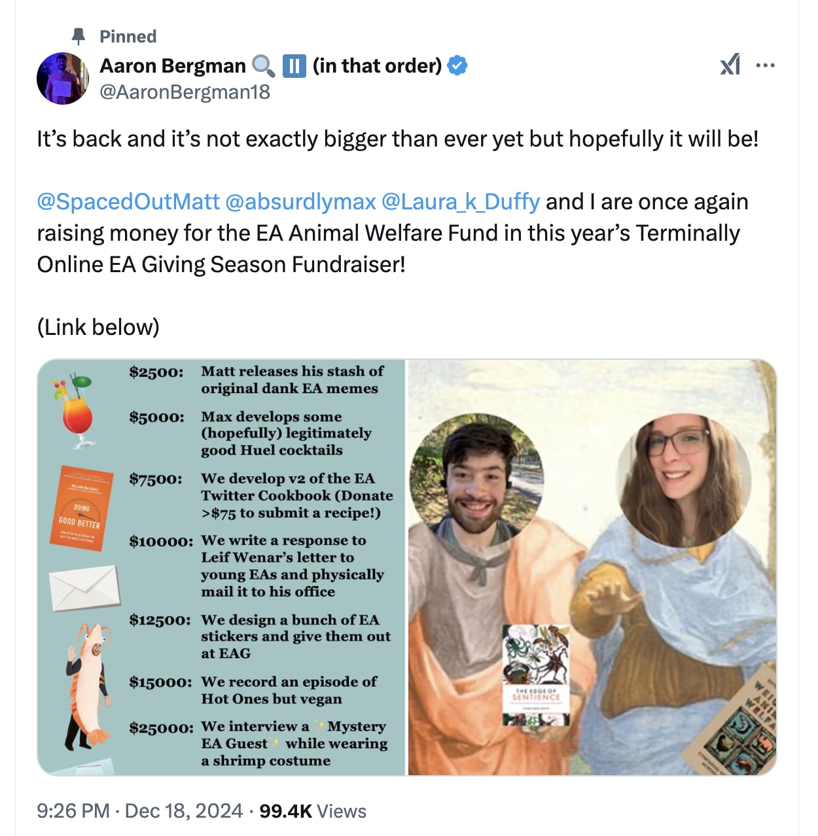
Task: Click the blue verified checkmark badge
Action: point(457,65)
